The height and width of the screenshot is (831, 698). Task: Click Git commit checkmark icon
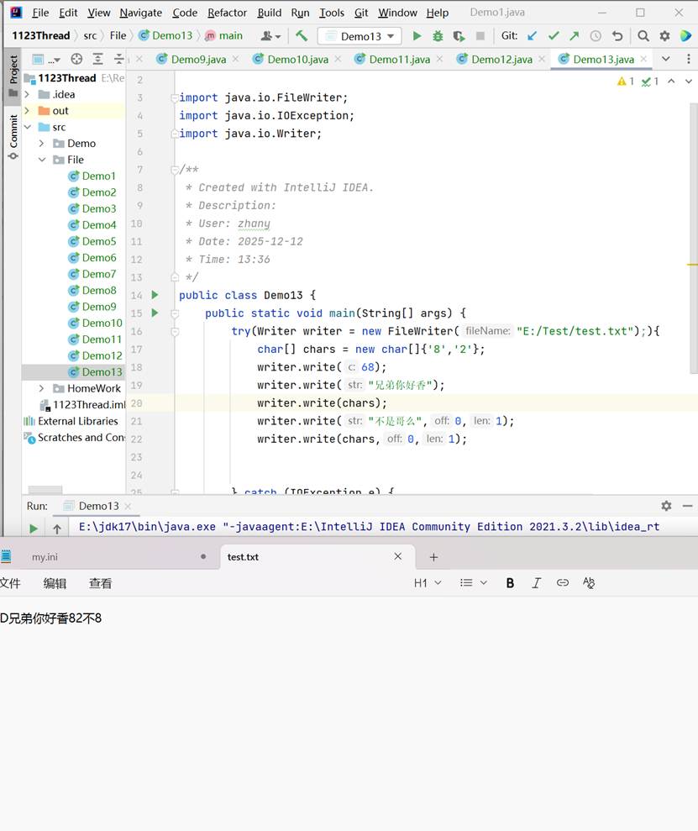(x=554, y=36)
